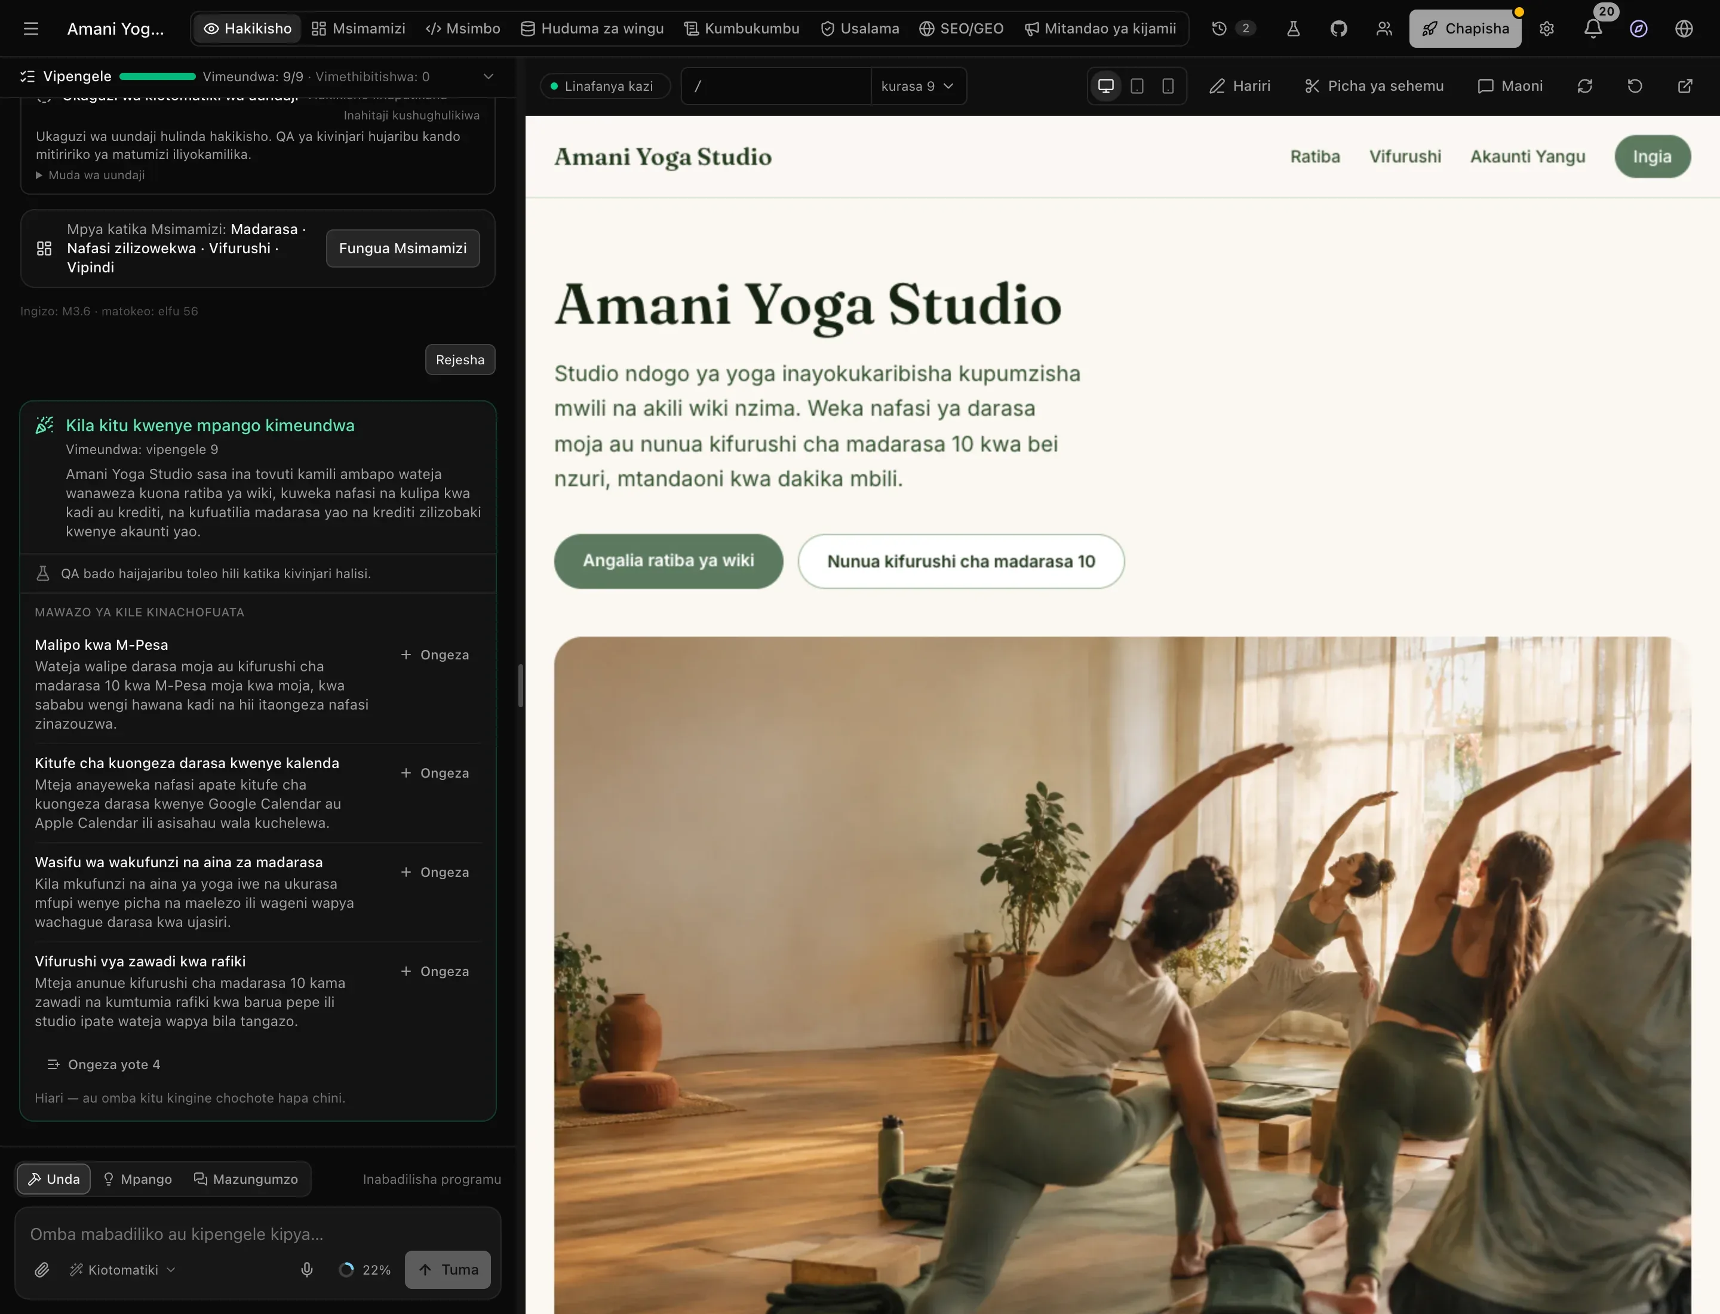Expand Muda wa uundaji details
Image resolution: width=1720 pixels, height=1314 pixels.
click(90, 175)
